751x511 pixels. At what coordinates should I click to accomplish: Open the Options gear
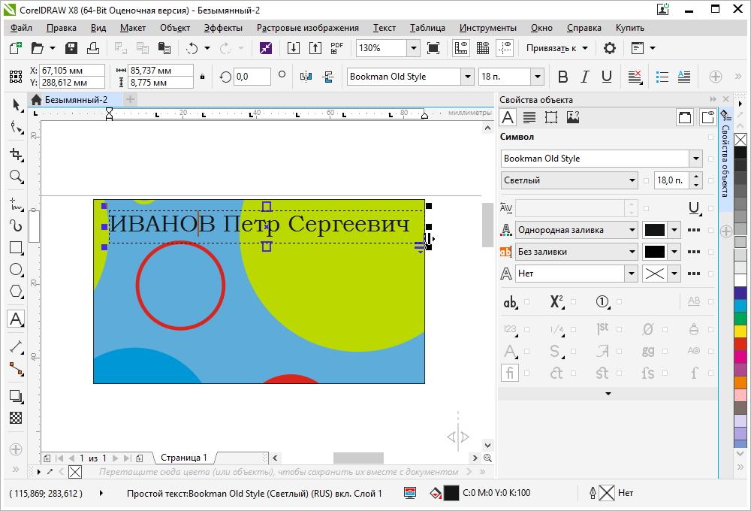pyautogui.click(x=610, y=48)
